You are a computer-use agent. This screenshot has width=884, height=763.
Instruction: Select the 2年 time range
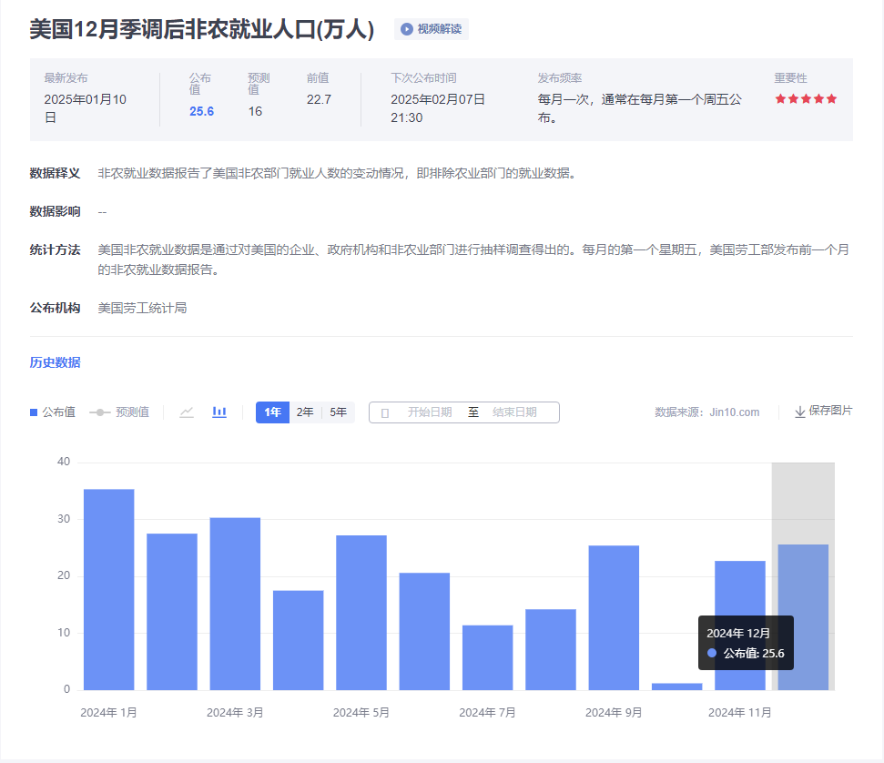coord(305,412)
